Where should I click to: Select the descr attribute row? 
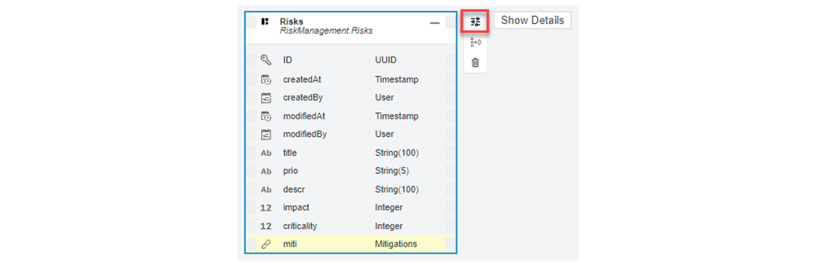coord(351,189)
